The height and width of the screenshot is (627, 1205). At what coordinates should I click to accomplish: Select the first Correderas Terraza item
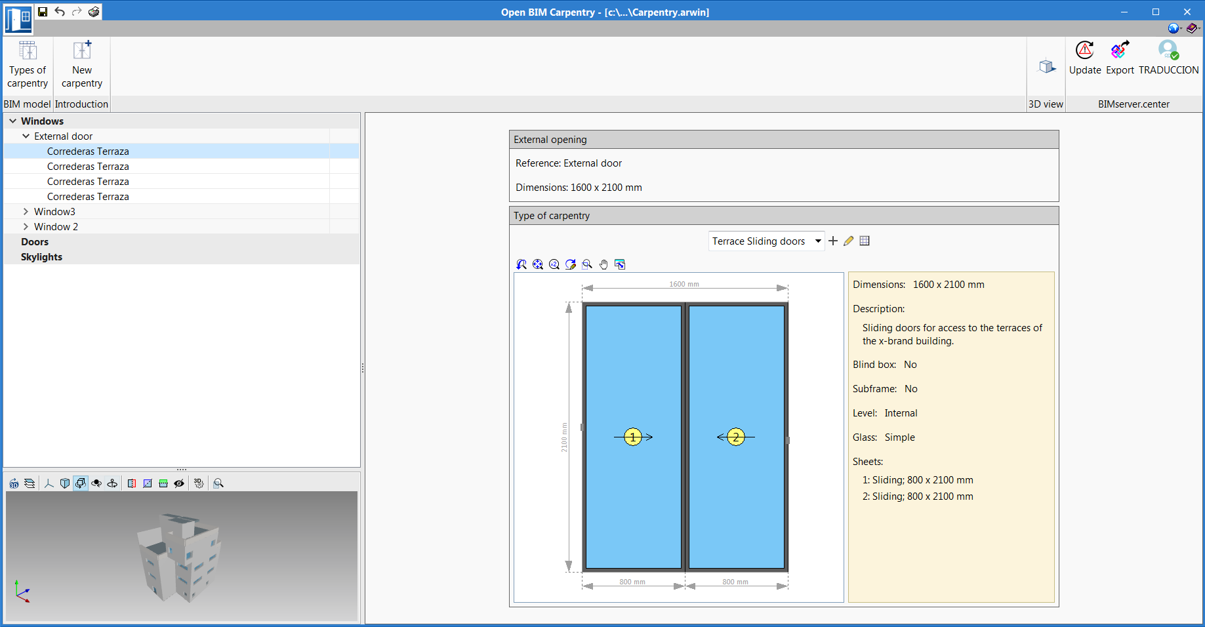[x=88, y=151]
